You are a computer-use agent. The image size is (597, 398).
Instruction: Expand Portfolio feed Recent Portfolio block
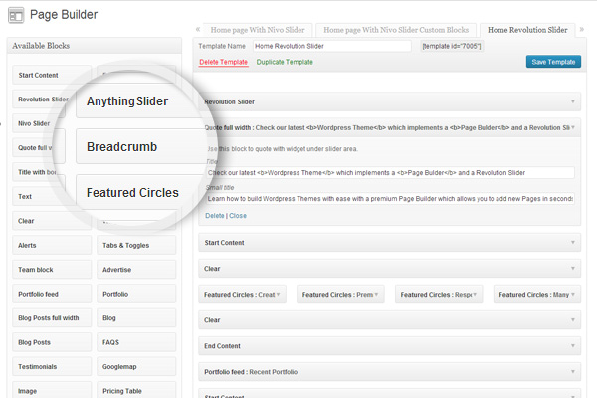pos(573,372)
